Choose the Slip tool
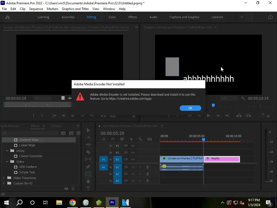Image resolution: width=277 pixels, height=208 pixels. (x=88, y=159)
